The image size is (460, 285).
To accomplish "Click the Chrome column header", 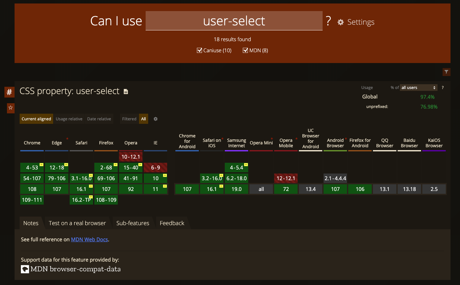I will coord(32,143).
